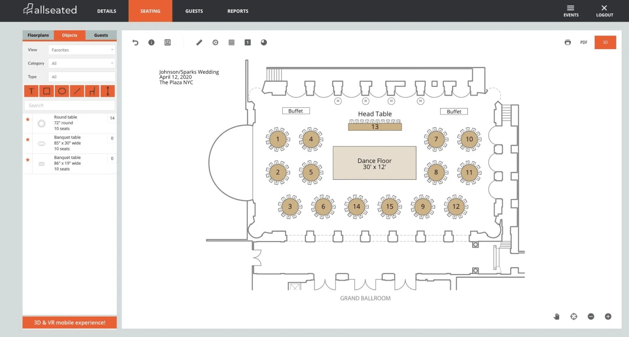Click the zoom in plus icon
629x337 pixels.
(x=608, y=317)
